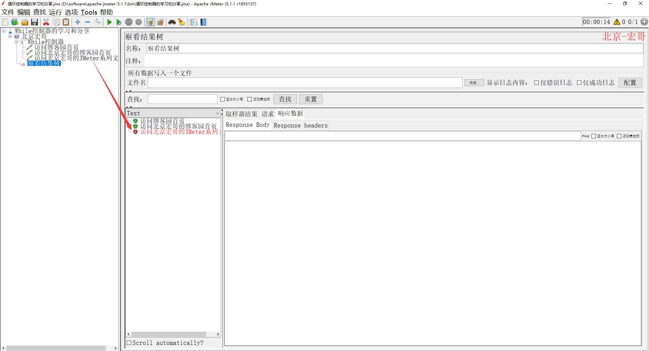
Task: Open the 文件 menu
Action: 8,12
